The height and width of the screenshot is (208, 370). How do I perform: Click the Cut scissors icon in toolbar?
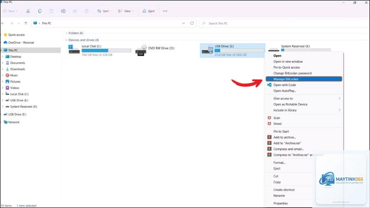click(28, 11)
